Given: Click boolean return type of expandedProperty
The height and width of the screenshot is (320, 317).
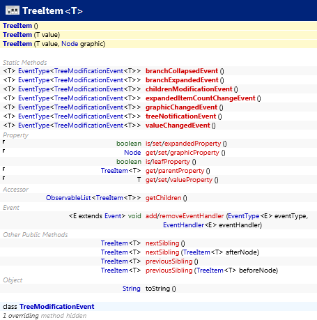Looking at the screenshot, I should coord(129,144).
